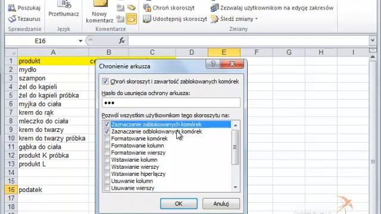Select column H header

[321, 52]
